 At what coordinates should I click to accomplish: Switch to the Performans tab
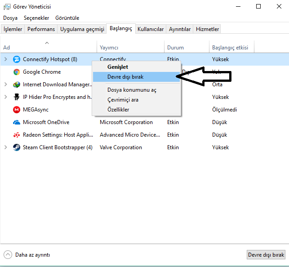41,29
